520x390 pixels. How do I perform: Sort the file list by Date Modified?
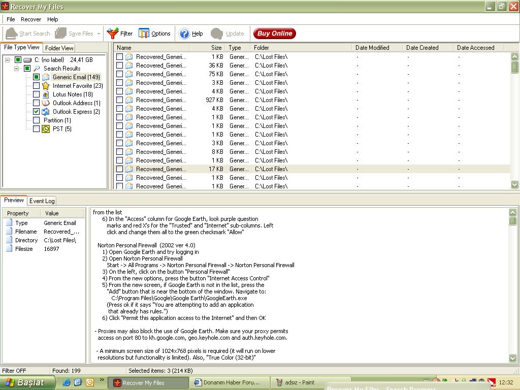[x=376, y=48]
